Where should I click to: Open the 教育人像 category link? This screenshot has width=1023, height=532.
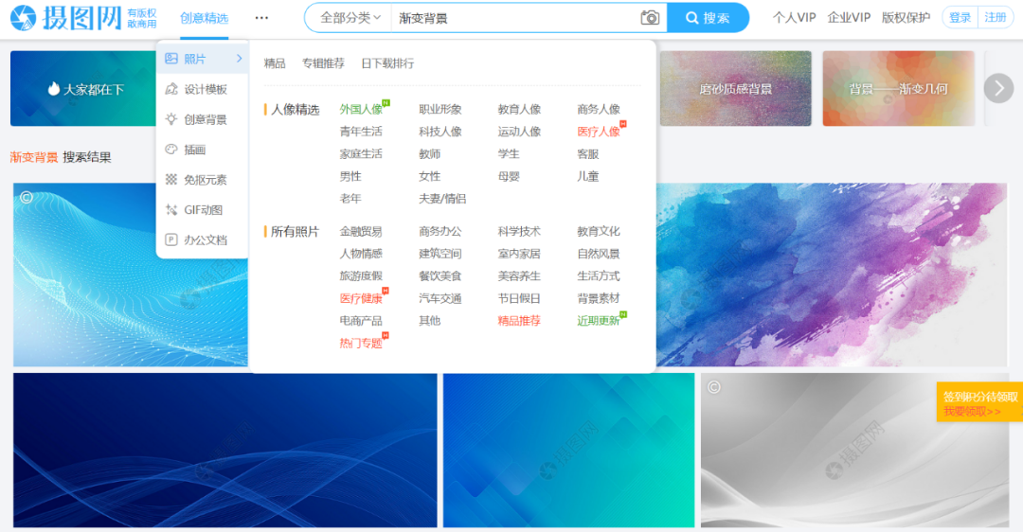pyautogui.click(x=519, y=110)
